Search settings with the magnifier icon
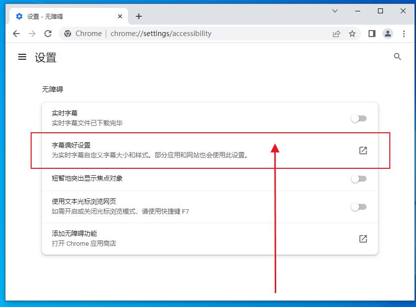Image resolution: width=416 pixels, height=307 pixels. click(397, 56)
